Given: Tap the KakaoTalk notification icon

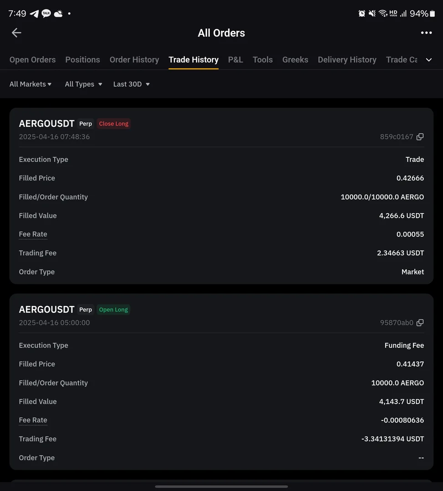Looking at the screenshot, I should 46,14.
